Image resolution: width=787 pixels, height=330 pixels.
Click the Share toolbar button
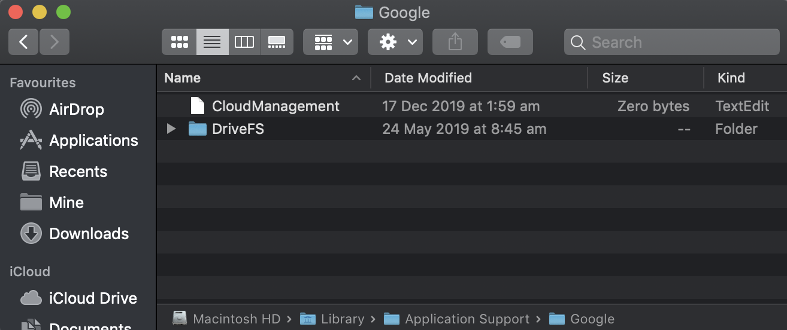tap(455, 42)
